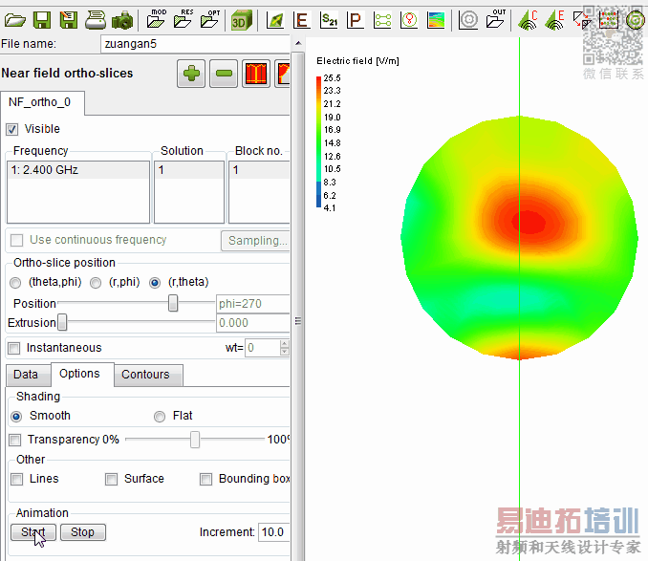Open output file with OUT folder icon
The image size is (648, 561).
496,18
